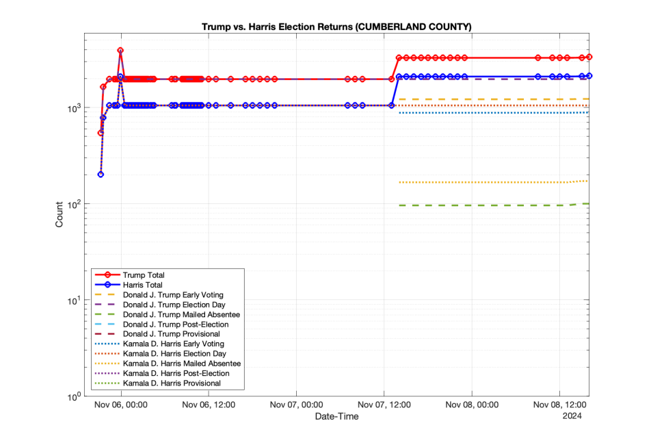Select Donald J. Trump Election Day legend label
651x445 pixels.
tap(174, 305)
